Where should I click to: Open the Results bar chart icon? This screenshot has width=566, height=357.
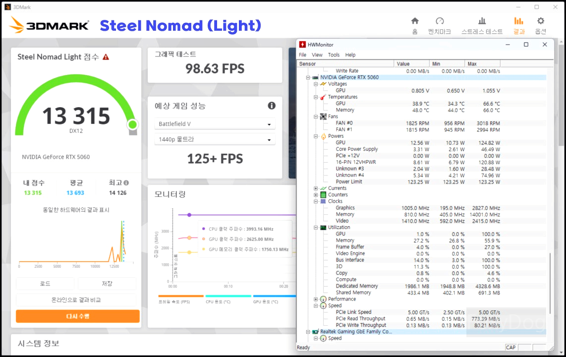coord(518,21)
